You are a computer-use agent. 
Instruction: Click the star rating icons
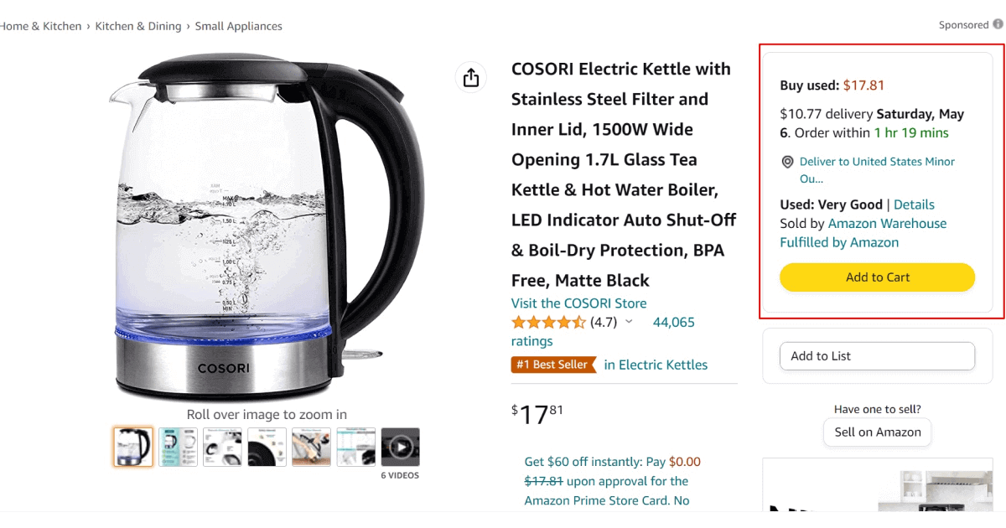tap(548, 323)
